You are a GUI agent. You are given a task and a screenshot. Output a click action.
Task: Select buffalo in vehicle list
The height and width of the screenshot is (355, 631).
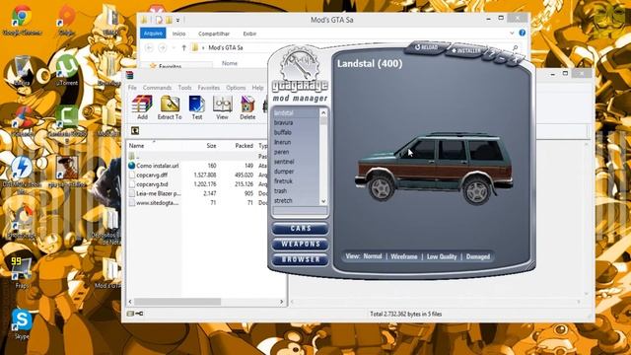(x=283, y=132)
